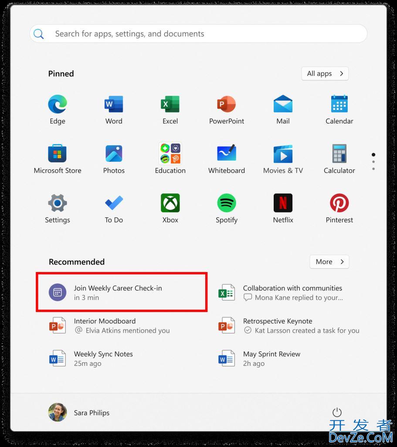Open the Settings gear icon
397x447 pixels.
(x=58, y=203)
